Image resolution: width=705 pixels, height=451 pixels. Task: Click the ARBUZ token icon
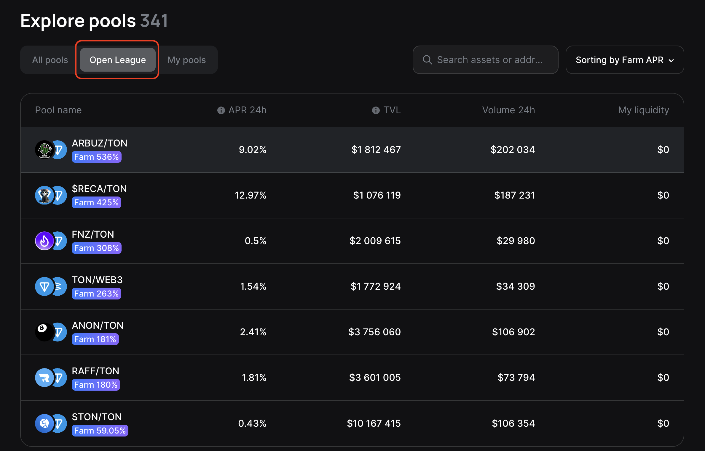(x=44, y=150)
